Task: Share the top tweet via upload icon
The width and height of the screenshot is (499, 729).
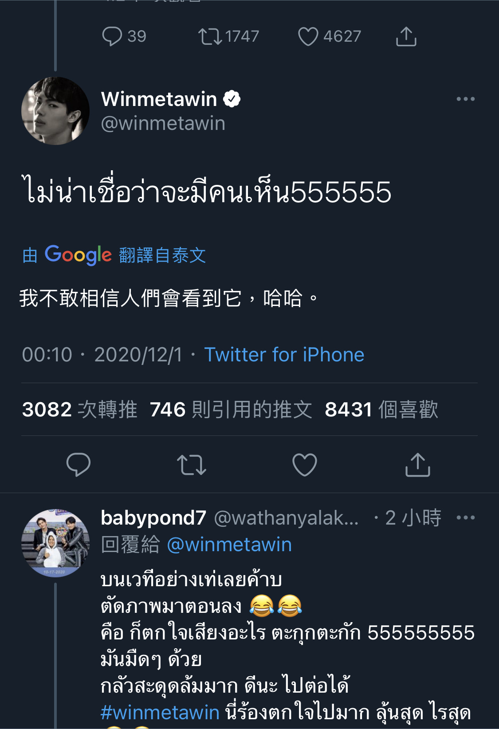Action: click(406, 36)
